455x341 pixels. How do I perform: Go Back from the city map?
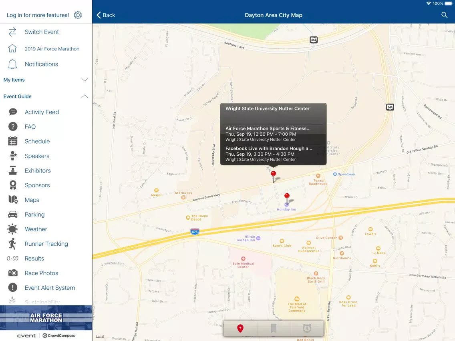106,15
